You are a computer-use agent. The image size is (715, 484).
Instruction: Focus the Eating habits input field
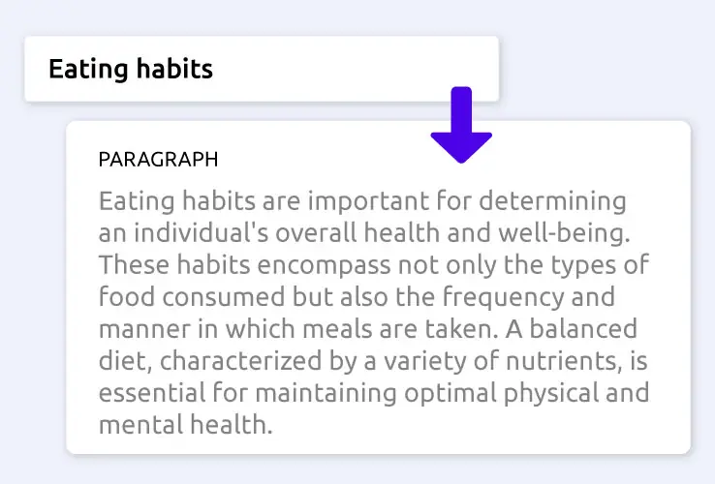(262, 69)
